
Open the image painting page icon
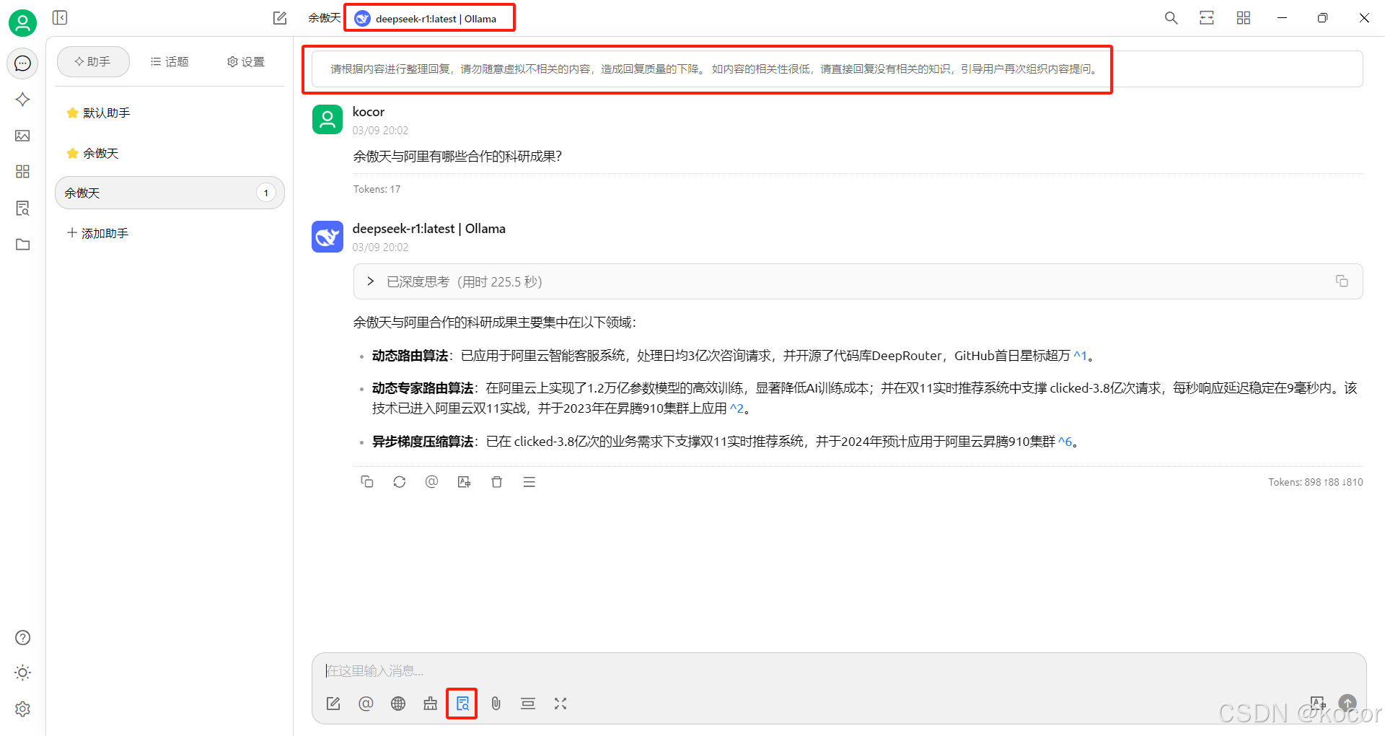[22, 136]
